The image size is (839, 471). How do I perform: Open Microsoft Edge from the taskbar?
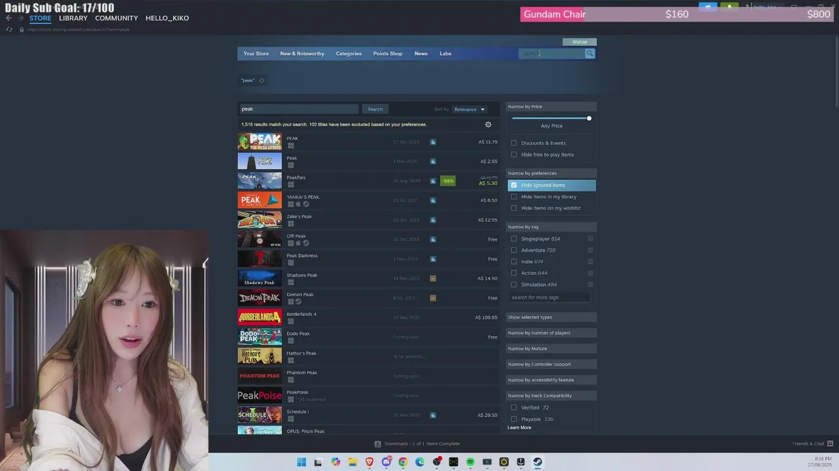tap(419, 462)
